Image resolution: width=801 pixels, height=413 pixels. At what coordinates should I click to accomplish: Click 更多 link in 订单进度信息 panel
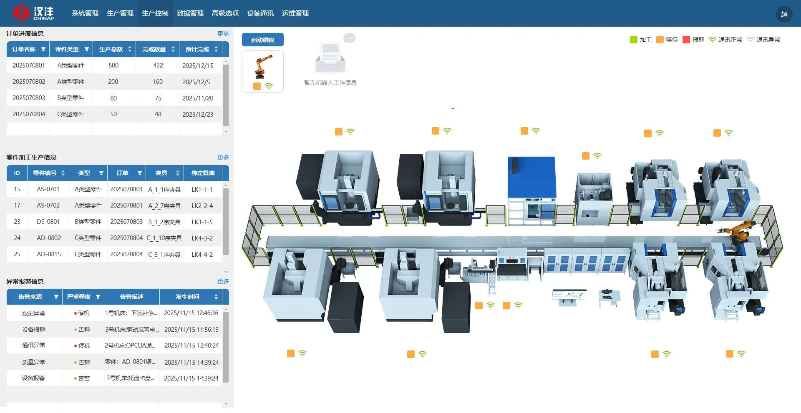[x=223, y=34]
